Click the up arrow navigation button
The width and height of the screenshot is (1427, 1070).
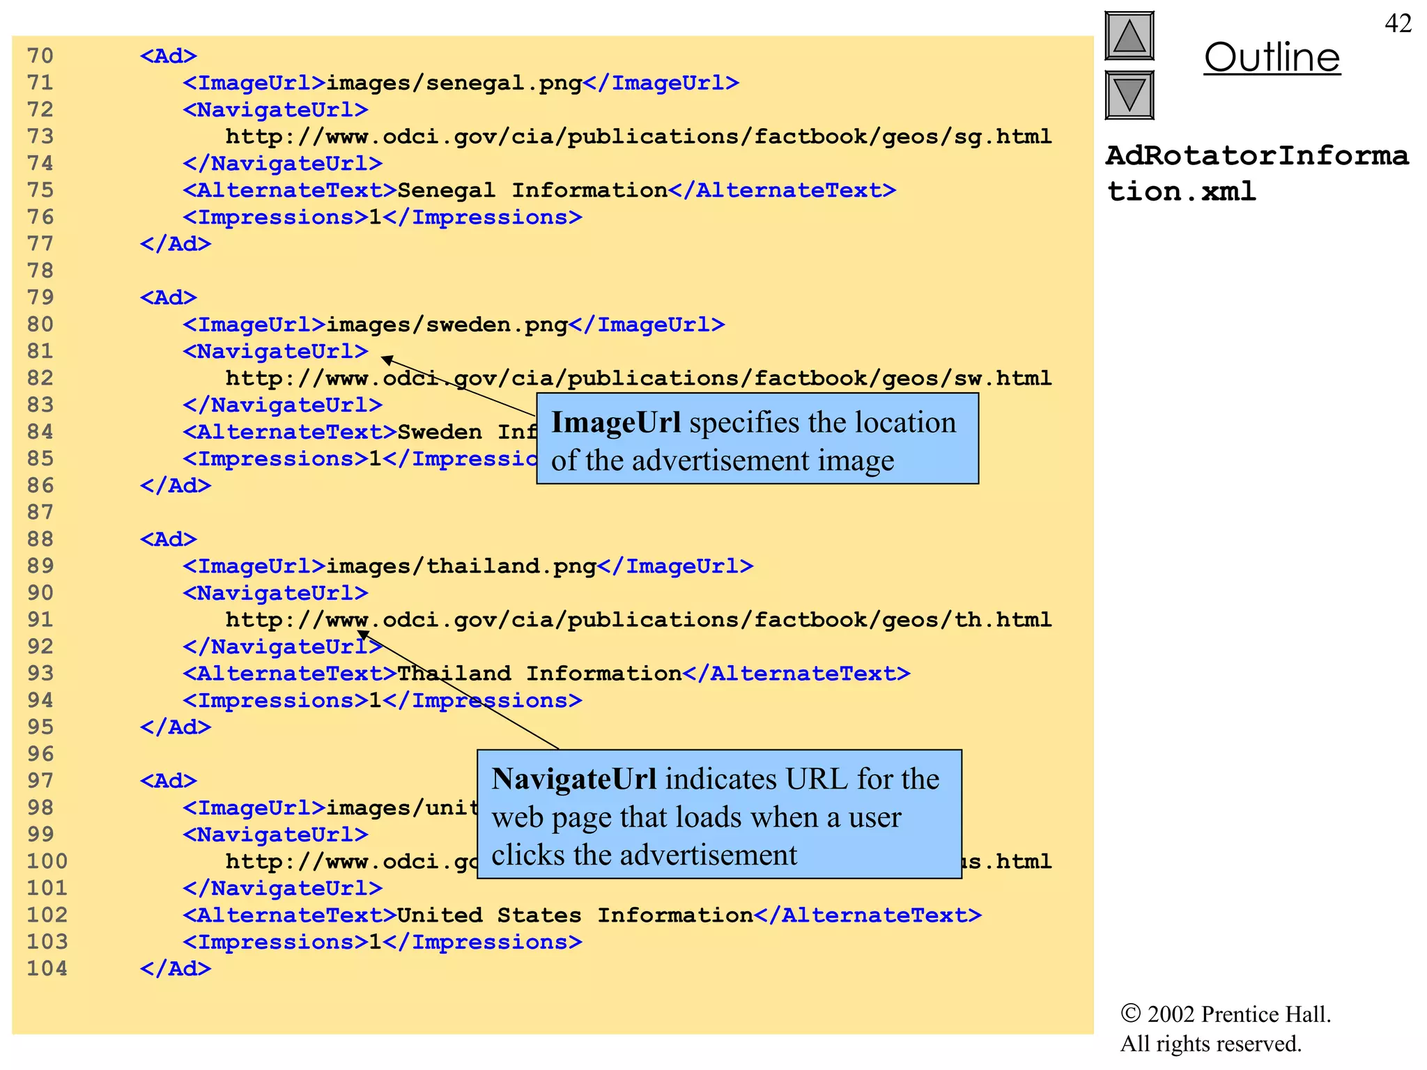pyautogui.click(x=1129, y=36)
